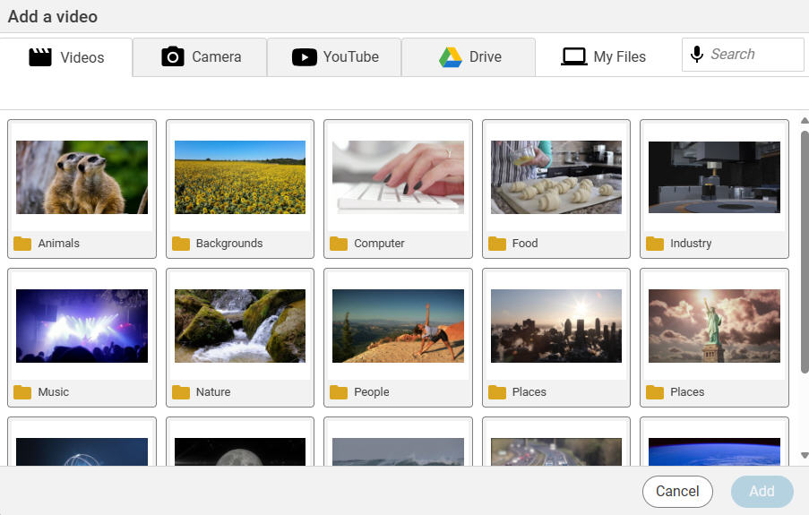
Task: Click the camera icon in tab bar
Action: (x=173, y=57)
